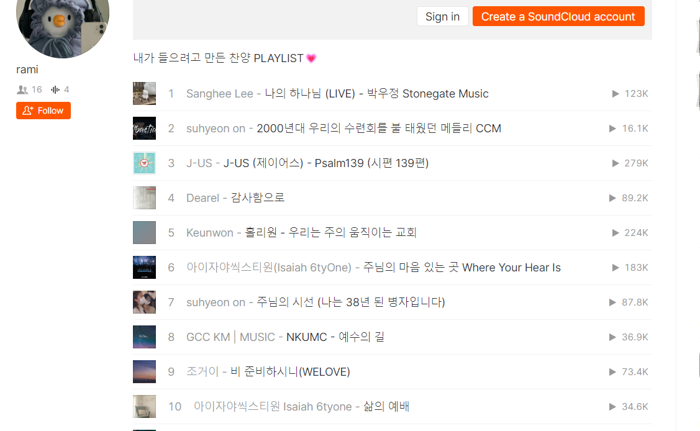Click the play icon next to 36.9K

[613, 337]
